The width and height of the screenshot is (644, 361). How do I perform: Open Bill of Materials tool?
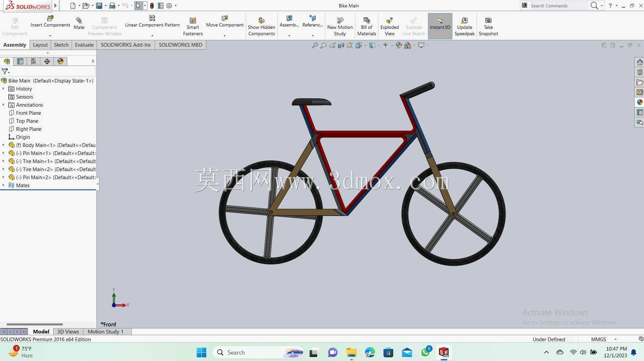point(367,27)
